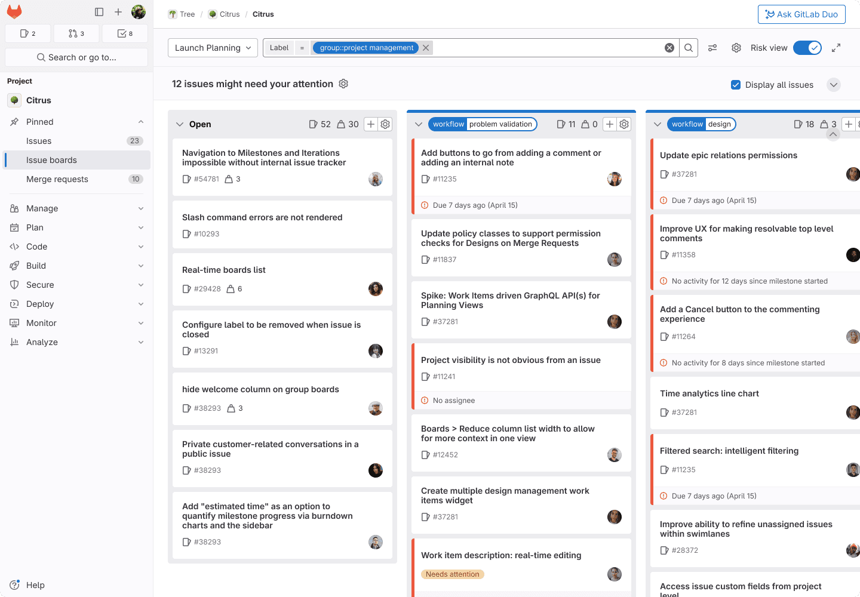This screenshot has height=597, width=860.
Task: Collapse the Open list chevron
Action: [x=180, y=124]
